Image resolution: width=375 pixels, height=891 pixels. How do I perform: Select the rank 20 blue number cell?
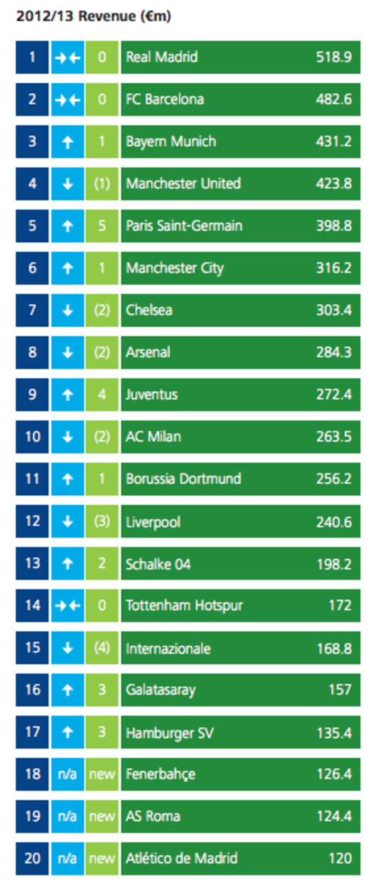pyautogui.click(x=31, y=858)
